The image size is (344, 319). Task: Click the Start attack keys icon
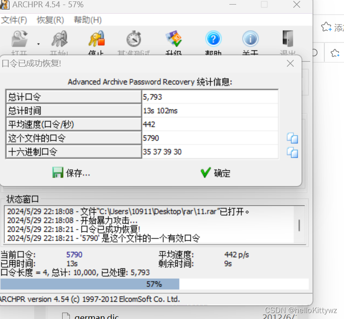coord(59,39)
